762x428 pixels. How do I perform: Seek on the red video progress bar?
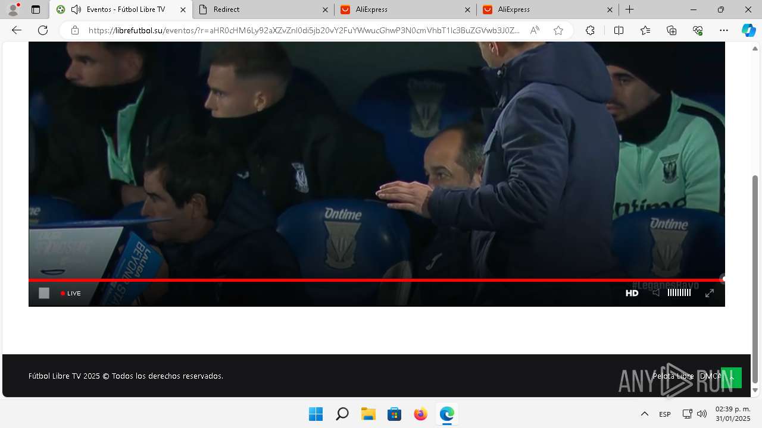coord(376,279)
